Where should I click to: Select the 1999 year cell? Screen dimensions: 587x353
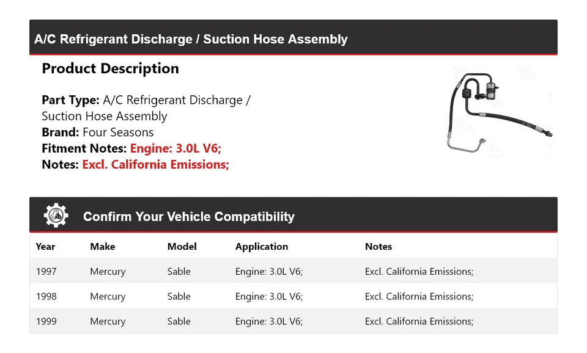point(46,322)
